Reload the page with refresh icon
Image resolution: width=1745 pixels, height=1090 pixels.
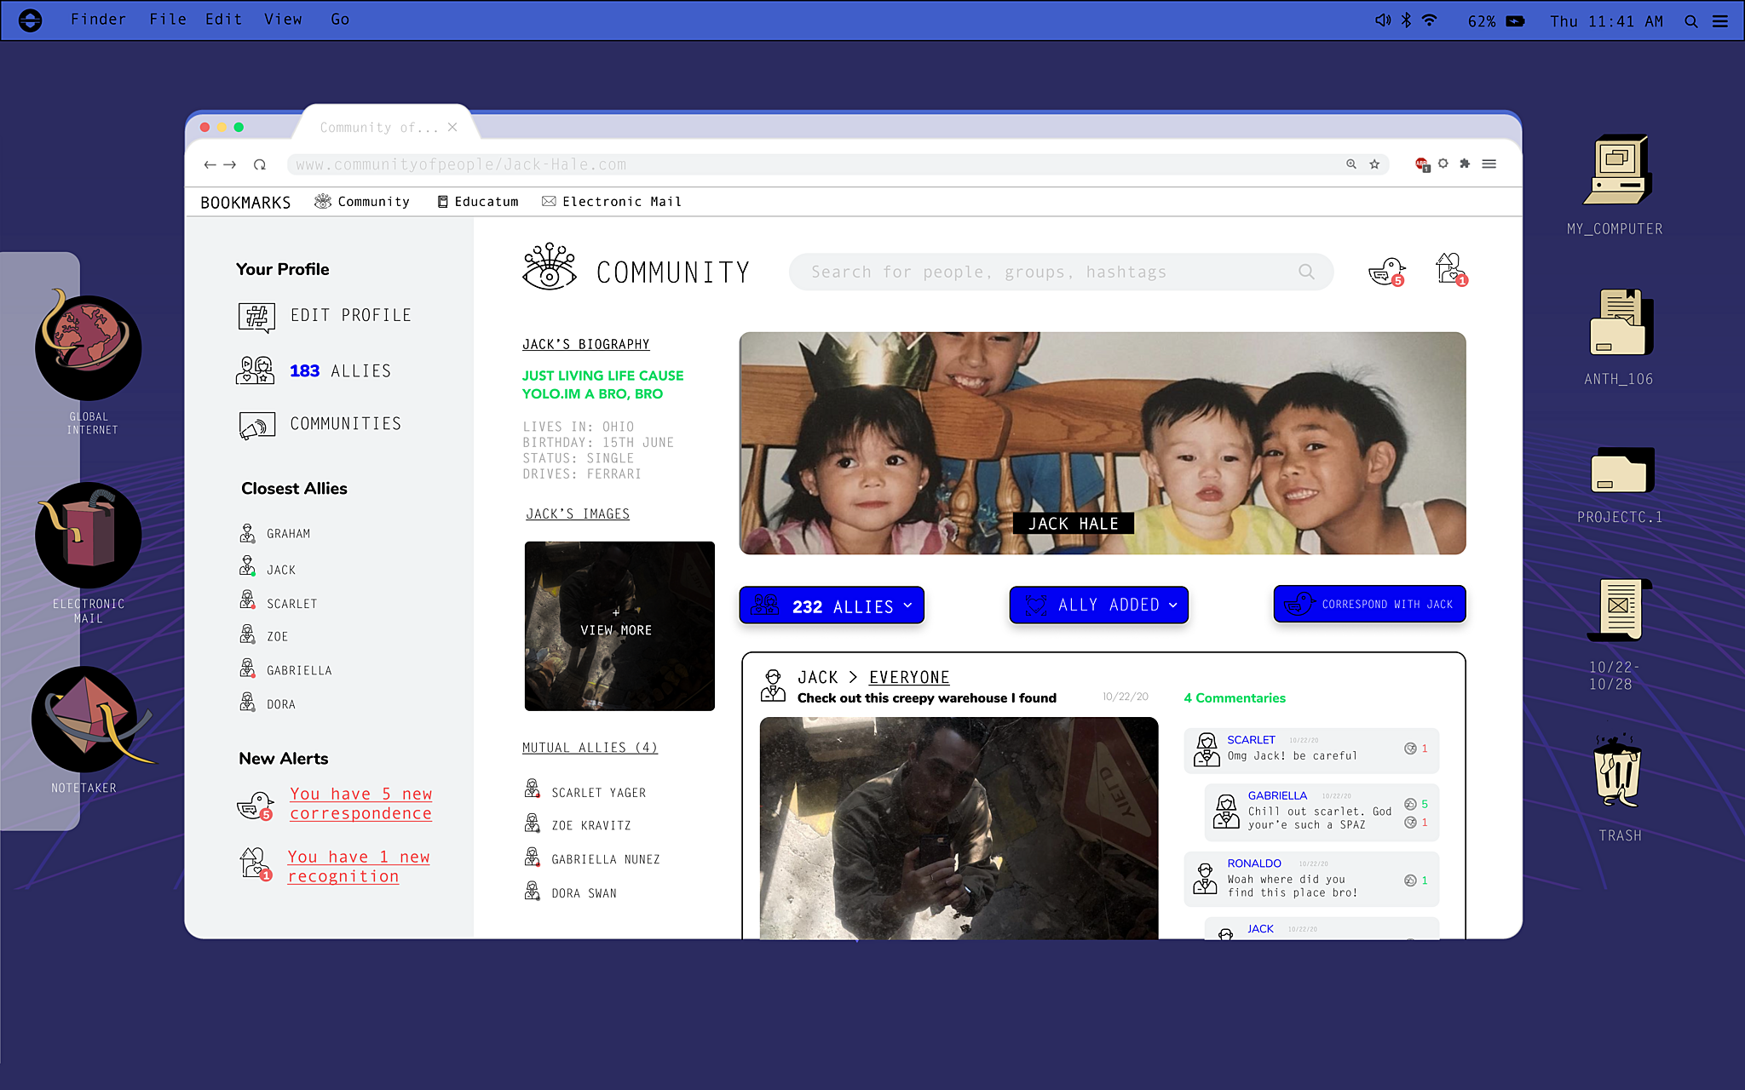(260, 164)
